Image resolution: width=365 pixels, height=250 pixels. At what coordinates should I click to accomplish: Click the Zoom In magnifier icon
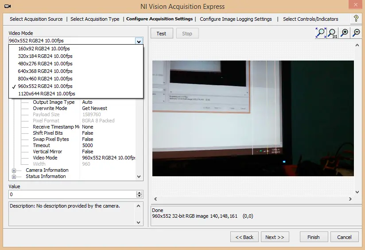click(x=345, y=33)
